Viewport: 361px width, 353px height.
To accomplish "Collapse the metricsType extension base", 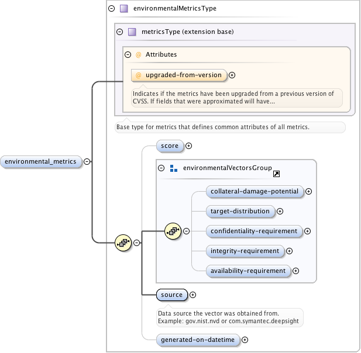I will (119, 32).
